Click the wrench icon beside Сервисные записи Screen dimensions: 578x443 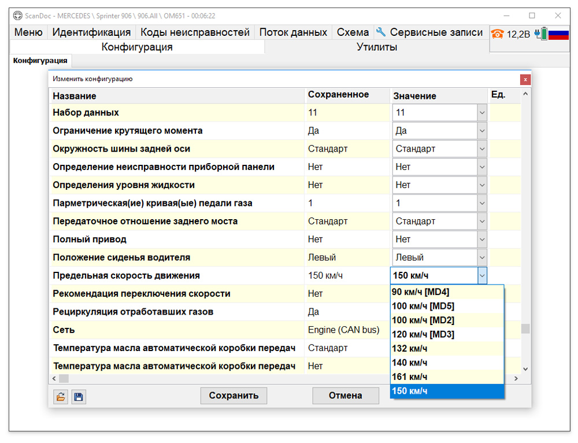(380, 32)
